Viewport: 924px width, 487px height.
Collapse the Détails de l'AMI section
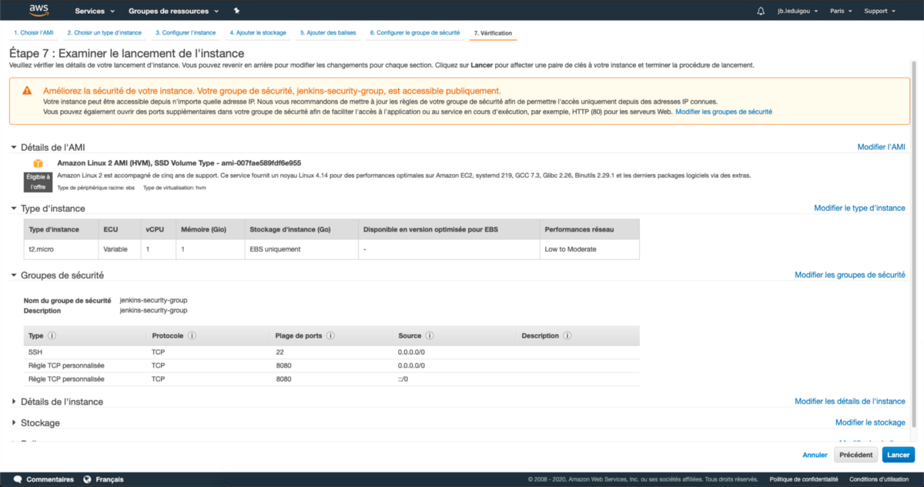[x=13, y=147]
